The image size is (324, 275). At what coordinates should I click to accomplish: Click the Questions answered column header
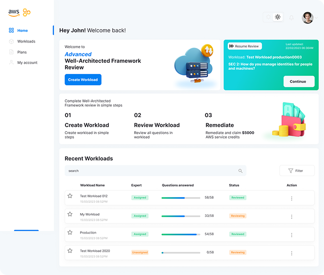[x=178, y=185]
